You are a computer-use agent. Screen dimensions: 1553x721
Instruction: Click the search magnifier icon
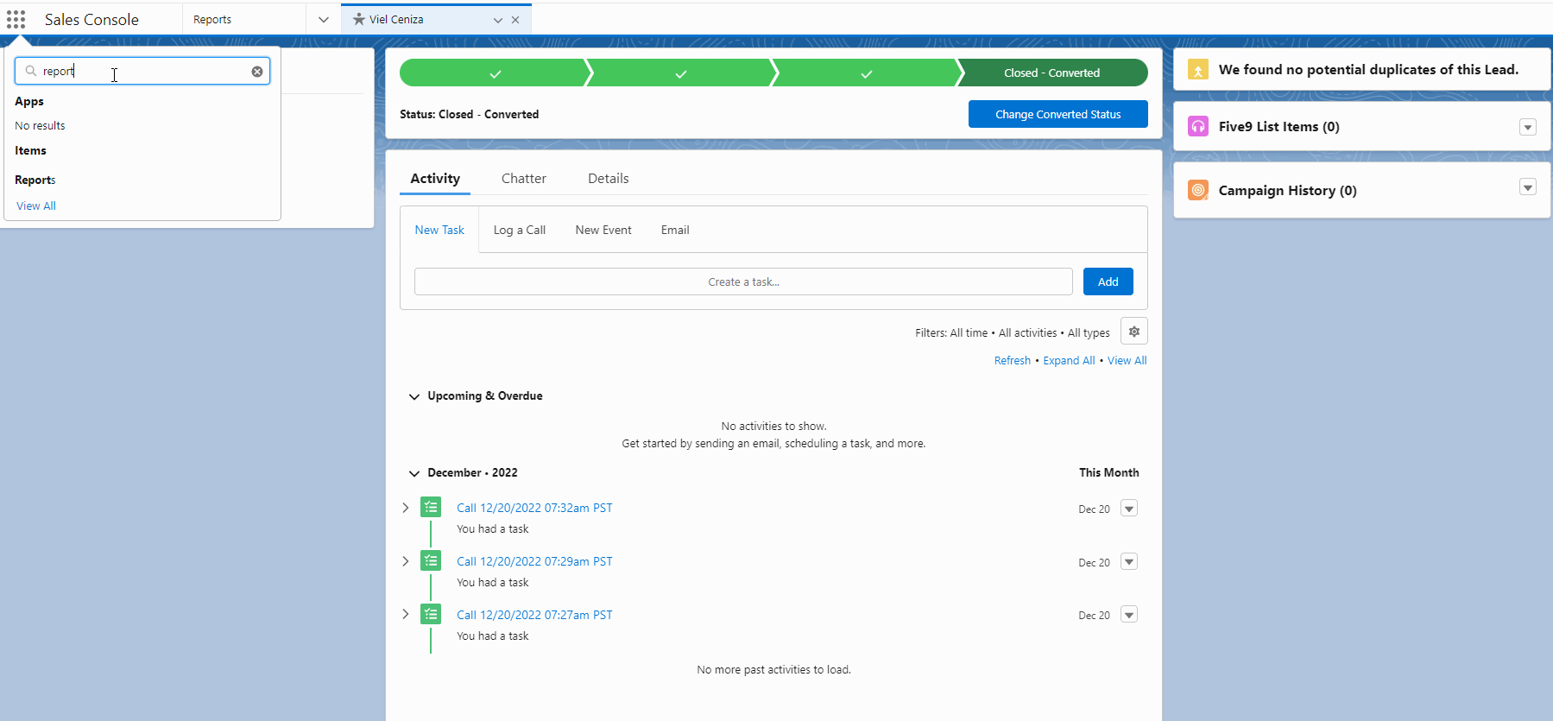point(31,71)
